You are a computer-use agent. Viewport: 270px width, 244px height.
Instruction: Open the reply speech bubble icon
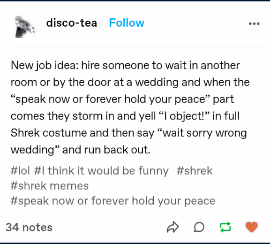[x=199, y=227]
